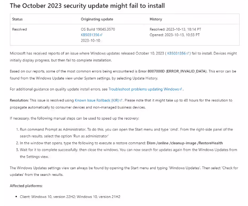Click the History column header

(x=156, y=19)
